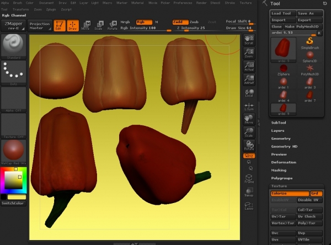Toggle XYZ rotation mode
331x245 pixels.
pos(249,156)
